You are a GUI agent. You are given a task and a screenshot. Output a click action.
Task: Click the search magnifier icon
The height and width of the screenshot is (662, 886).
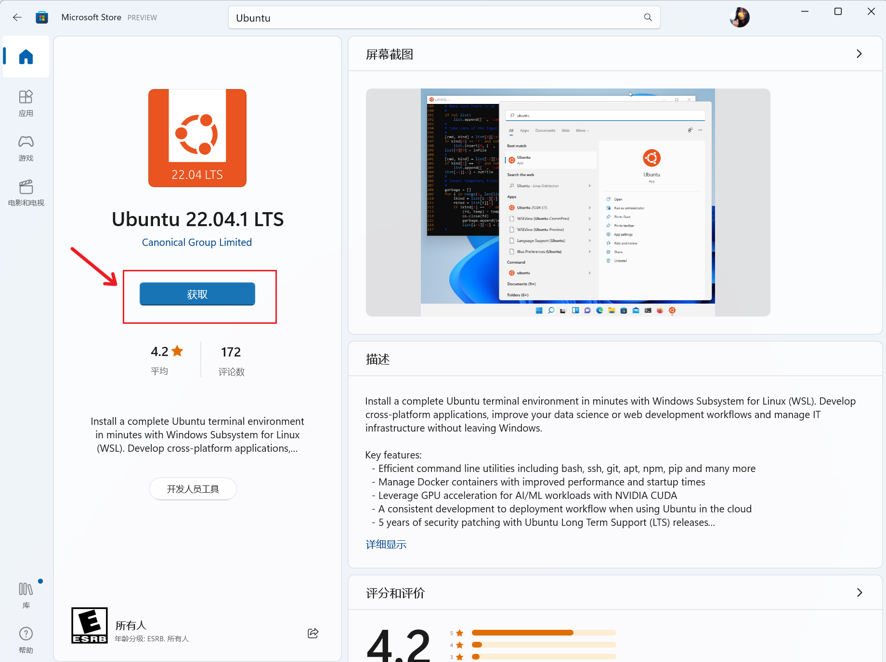[648, 17]
